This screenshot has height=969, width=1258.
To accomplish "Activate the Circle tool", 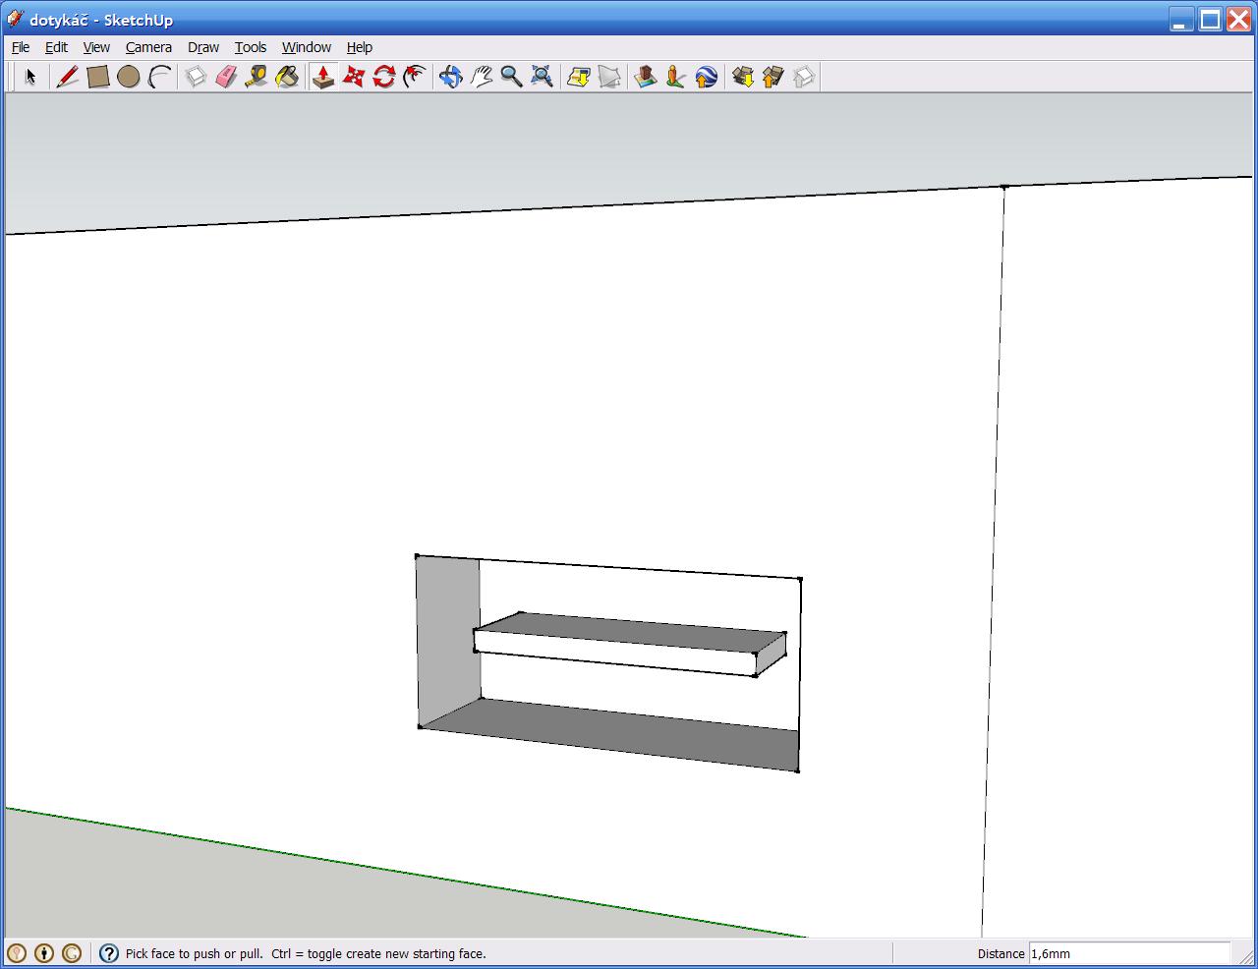I will 128,77.
